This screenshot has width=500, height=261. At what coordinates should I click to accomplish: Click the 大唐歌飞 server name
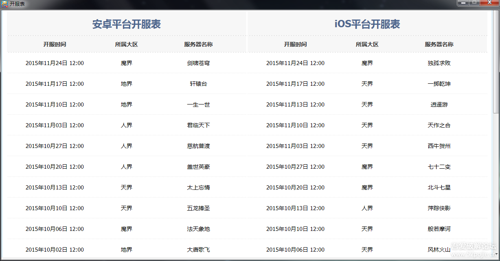pos(198,250)
